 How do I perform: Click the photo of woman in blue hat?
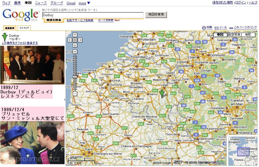[32, 143]
